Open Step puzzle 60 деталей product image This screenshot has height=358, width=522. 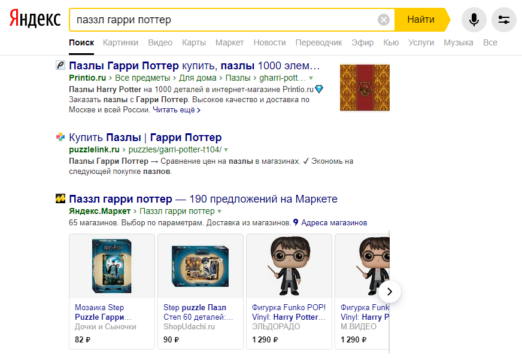click(201, 266)
